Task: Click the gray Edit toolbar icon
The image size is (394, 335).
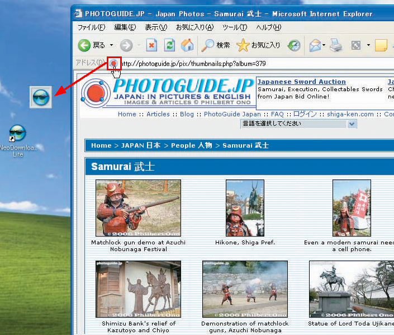Action: [x=356, y=45]
